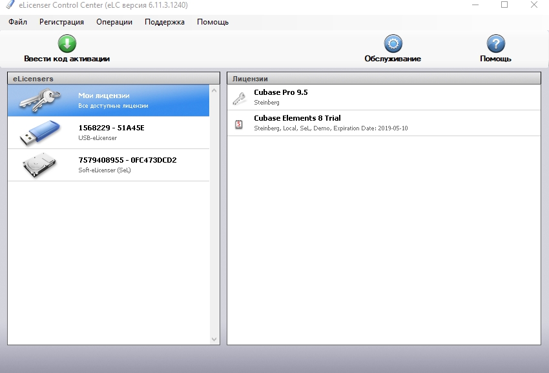
Task: Click the Помощь toolbar label
Action: [496, 59]
